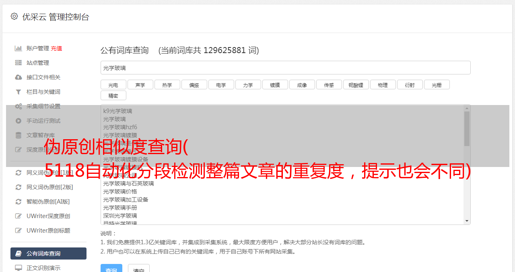Select 光学玻璃手册 in the results list
Viewport: 515px width, 272px height.
[x=120, y=208]
